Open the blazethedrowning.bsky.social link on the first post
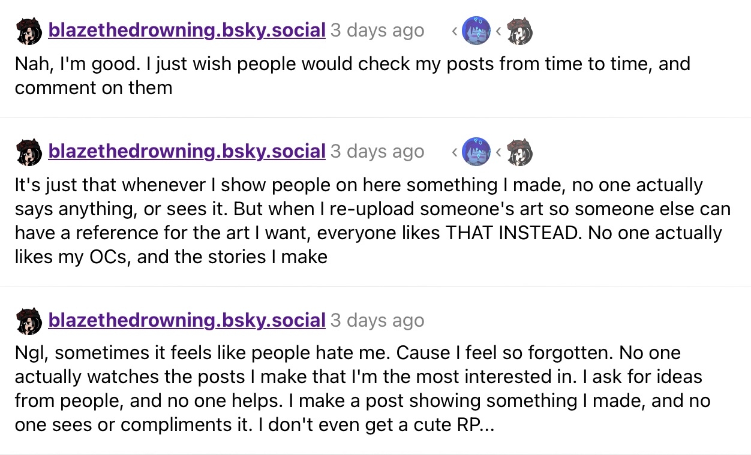The width and height of the screenshot is (751, 455). tap(187, 30)
